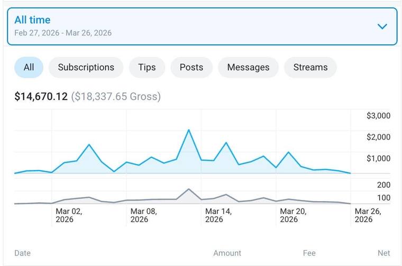Click the Date column header
This screenshot has width=402, height=266.
(23, 253)
